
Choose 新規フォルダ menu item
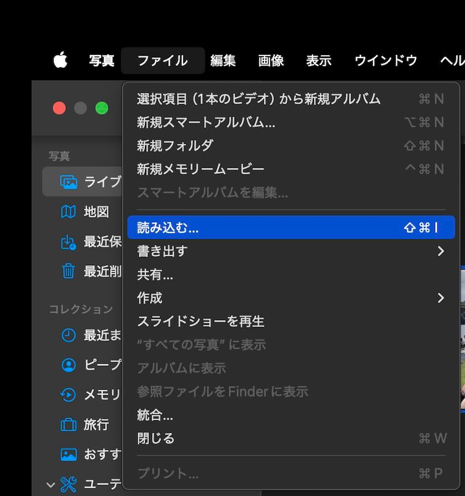pyautogui.click(x=291, y=146)
